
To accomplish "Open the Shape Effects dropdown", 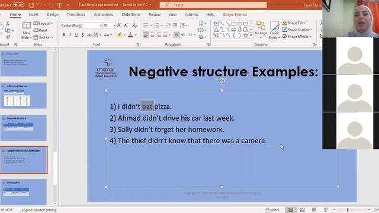I will (x=297, y=37).
